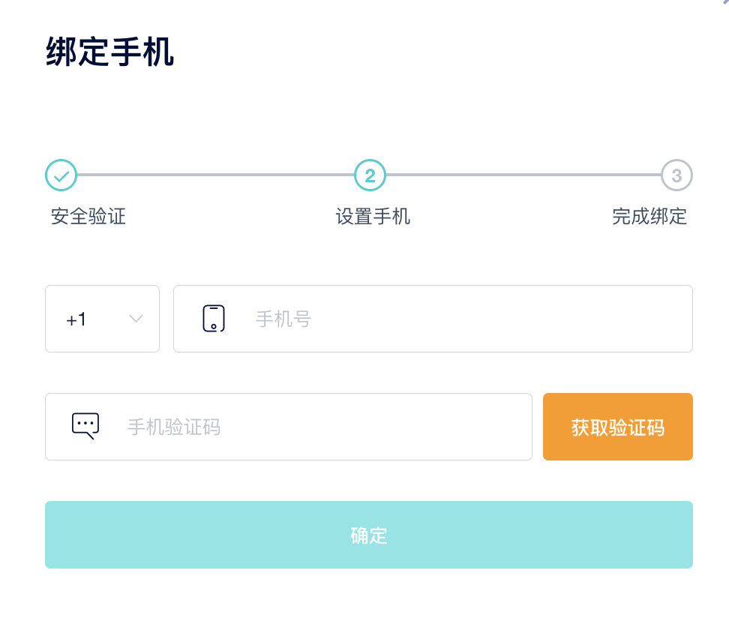Image resolution: width=729 pixels, height=627 pixels.
Task: Click the step 2 circle
Action: click(370, 175)
